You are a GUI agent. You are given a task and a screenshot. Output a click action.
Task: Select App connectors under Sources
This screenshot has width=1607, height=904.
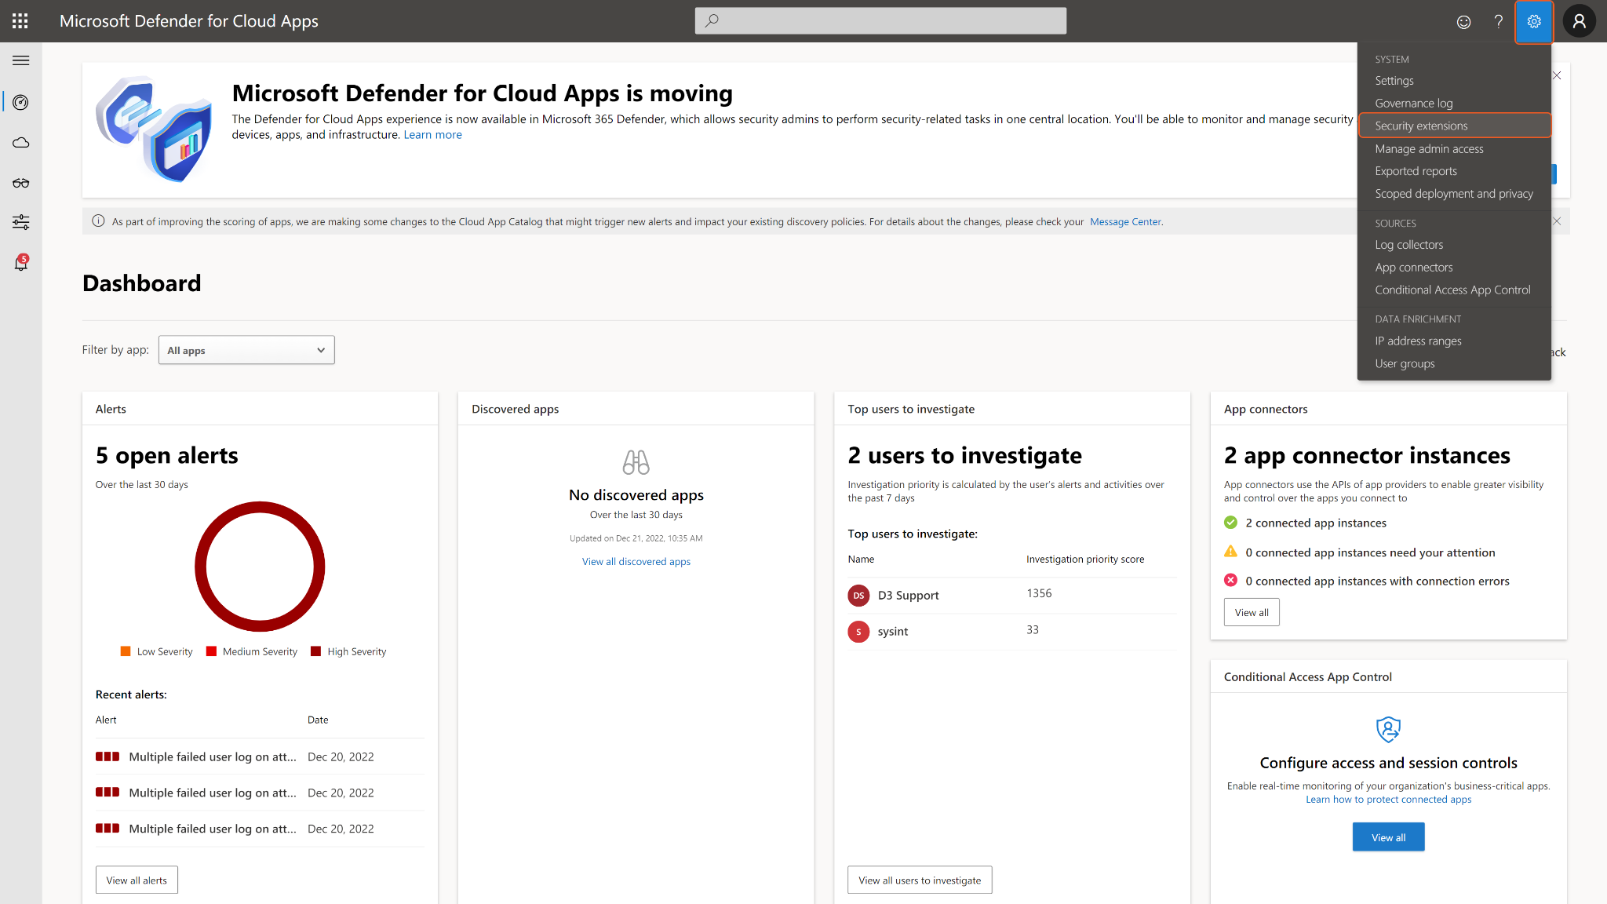(x=1414, y=267)
